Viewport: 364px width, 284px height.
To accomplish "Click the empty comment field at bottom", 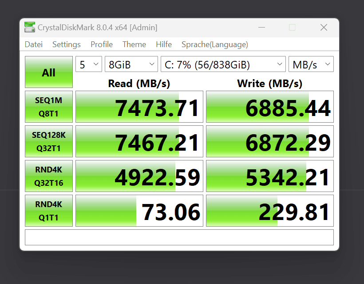I will (x=179, y=237).
